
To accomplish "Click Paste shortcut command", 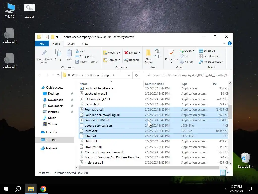I will point(87,62).
